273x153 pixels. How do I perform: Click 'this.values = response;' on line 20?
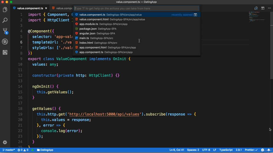click(66, 120)
